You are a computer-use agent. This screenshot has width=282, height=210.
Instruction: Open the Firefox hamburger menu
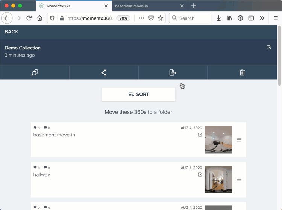pyautogui.click(x=276, y=18)
